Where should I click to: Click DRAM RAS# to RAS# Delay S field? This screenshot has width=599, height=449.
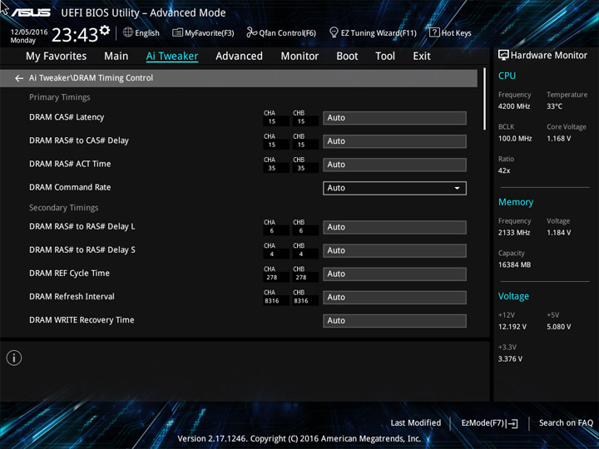coord(394,250)
